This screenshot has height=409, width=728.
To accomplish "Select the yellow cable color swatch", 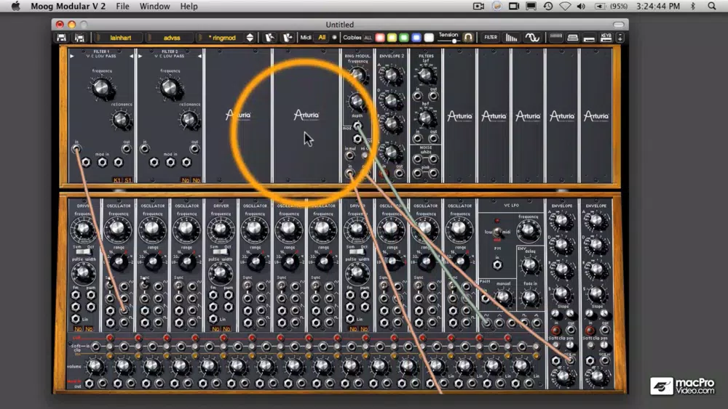I will pos(392,38).
